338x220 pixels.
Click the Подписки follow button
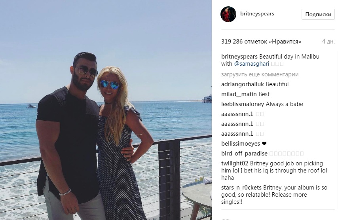click(318, 14)
